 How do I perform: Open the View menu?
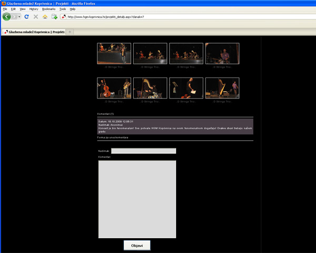[x=23, y=9]
